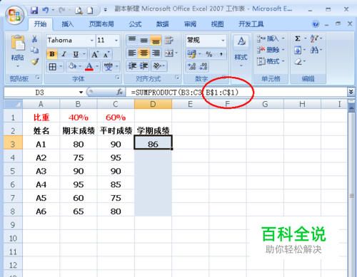The height and width of the screenshot is (277, 357).
Task: Click into the formula bar
Action: (236, 92)
